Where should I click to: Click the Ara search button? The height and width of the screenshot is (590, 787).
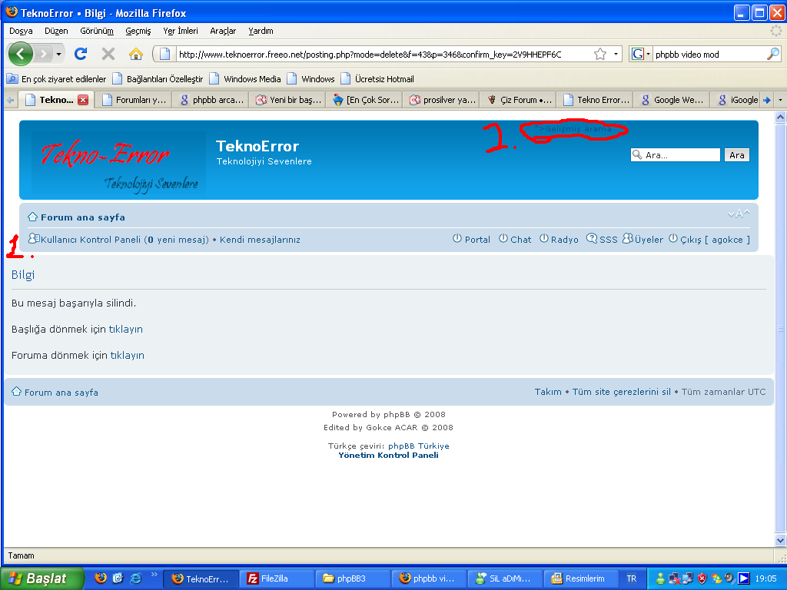[x=737, y=155]
